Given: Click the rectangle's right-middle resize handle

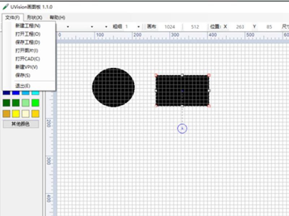Looking at the screenshot, I should coord(209,91).
